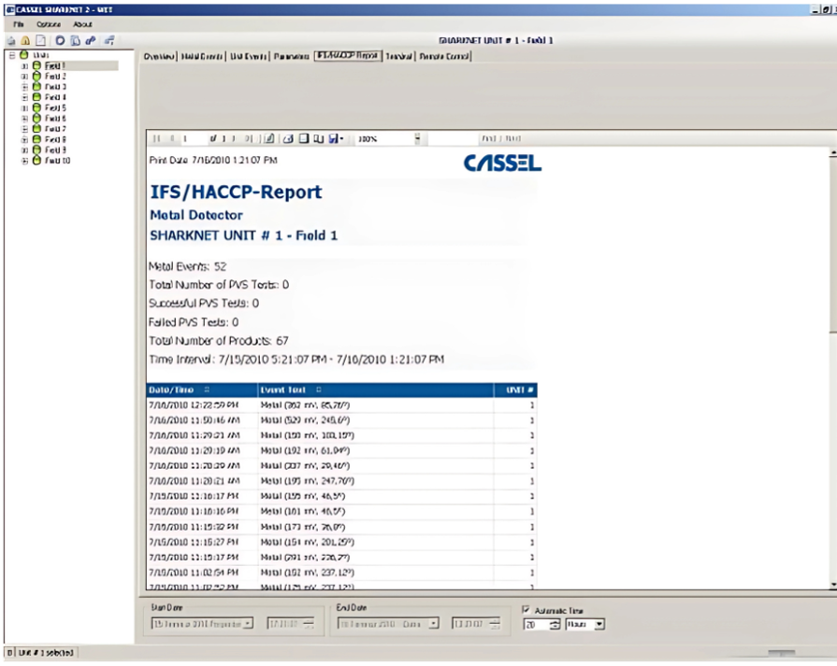Go to next page of the report
The height and width of the screenshot is (666, 837).
[x=233, y=138]
